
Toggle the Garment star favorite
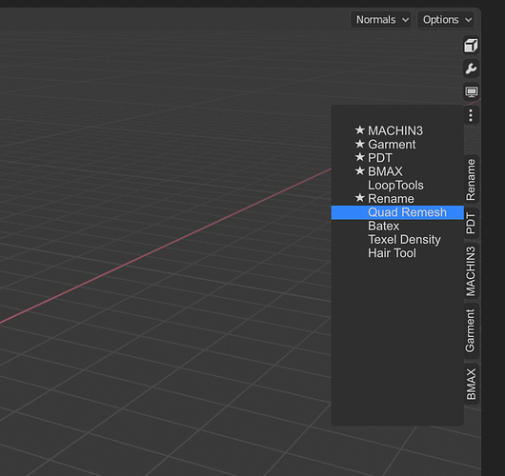pos(360,144)
